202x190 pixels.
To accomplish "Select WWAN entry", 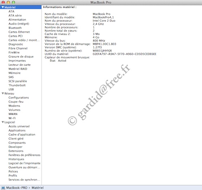I will point(13,114).
